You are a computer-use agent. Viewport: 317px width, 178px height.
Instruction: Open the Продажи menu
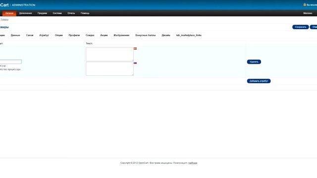[x=42, y=13]
